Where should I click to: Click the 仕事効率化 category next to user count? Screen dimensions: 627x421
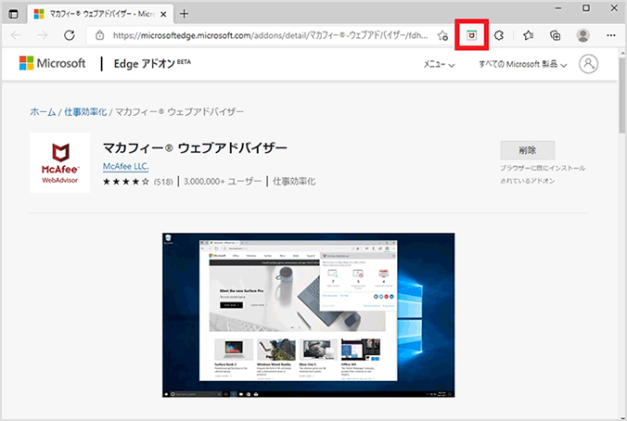click(x=294, y=182)
